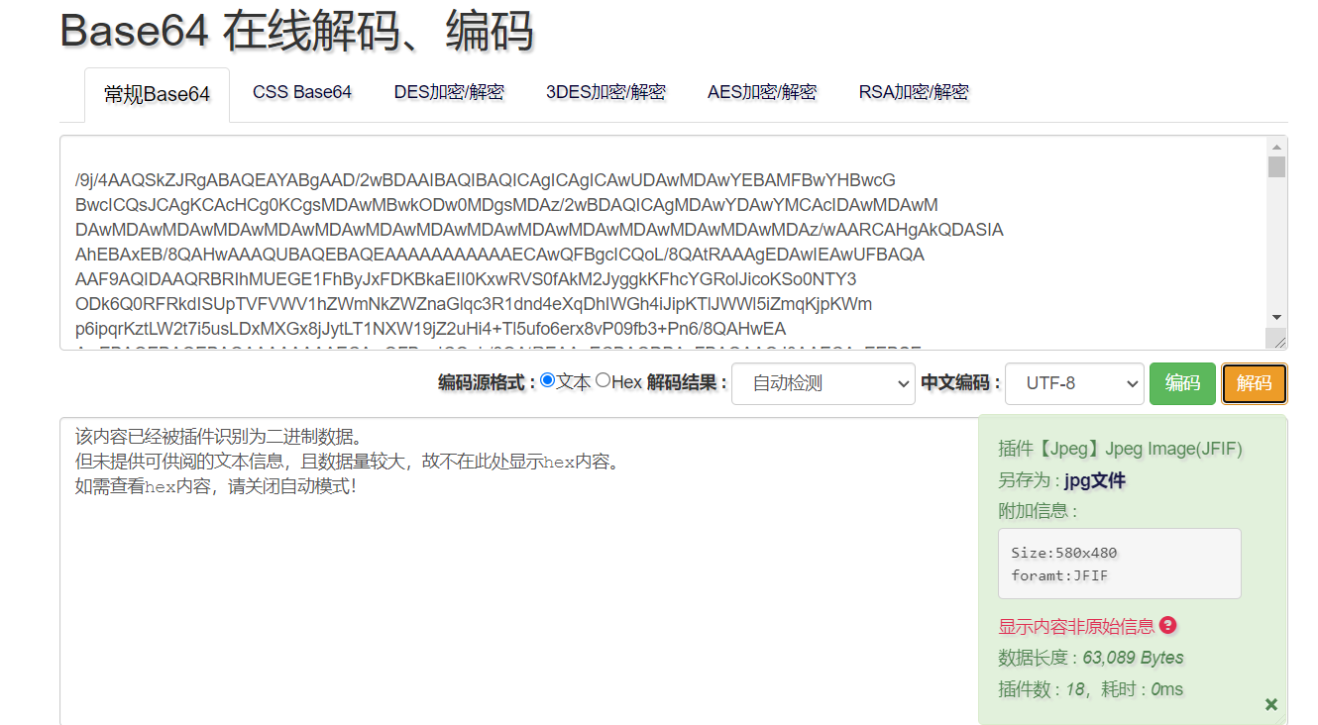This screenshot has width=1318, height=725.
Task: Open the UTF-8 Chinese encoding dropdown
Action: click(x=1074, y=383)
